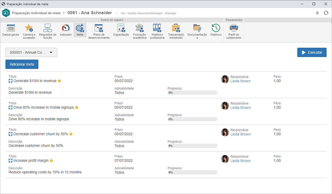Open Requisitos da função section
The image size is (332, 194).
(x=48, y=32)
